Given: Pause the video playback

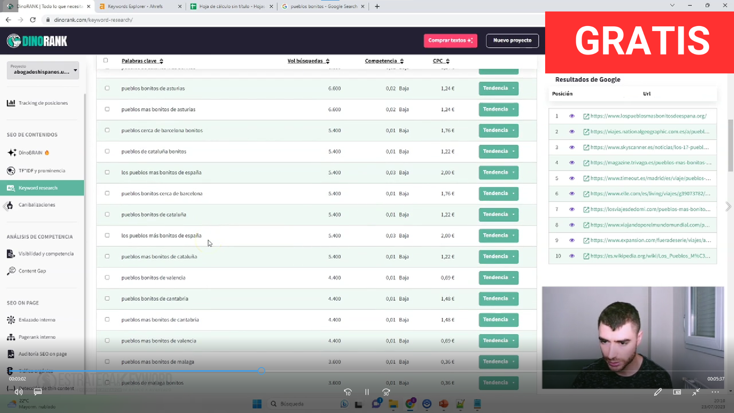Looking at the screenshot, I should point(367,392).
